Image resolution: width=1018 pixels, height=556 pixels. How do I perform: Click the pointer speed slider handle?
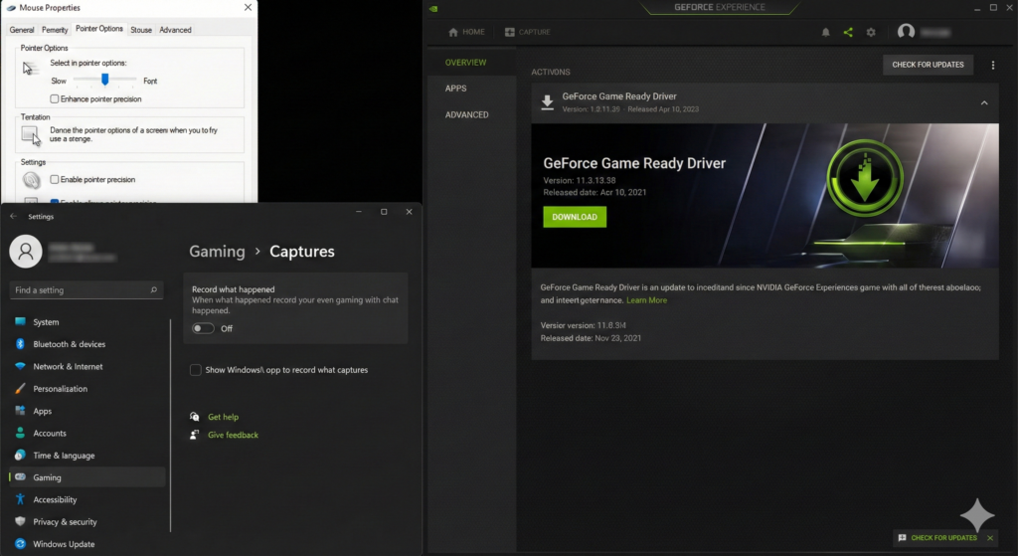[104, 80]
